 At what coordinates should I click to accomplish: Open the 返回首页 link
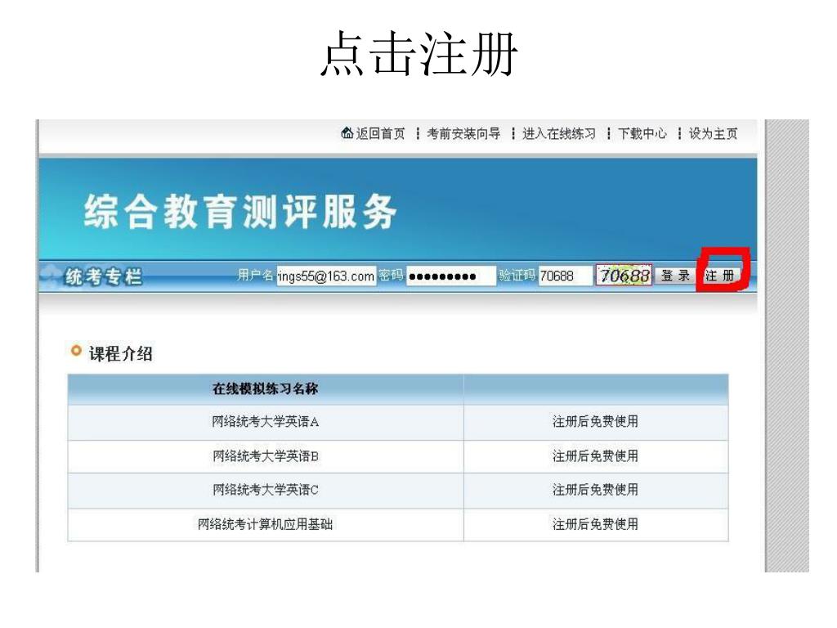click(x=381, y=133)
